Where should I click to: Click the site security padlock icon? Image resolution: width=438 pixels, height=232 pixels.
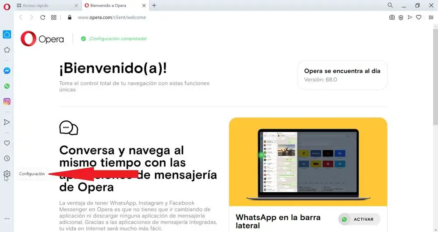(x=70, y=17)
